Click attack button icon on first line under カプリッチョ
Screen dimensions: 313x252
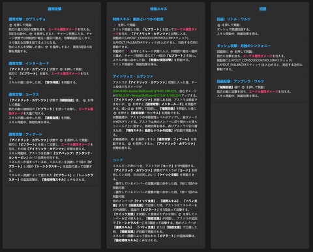coord(11,25)
